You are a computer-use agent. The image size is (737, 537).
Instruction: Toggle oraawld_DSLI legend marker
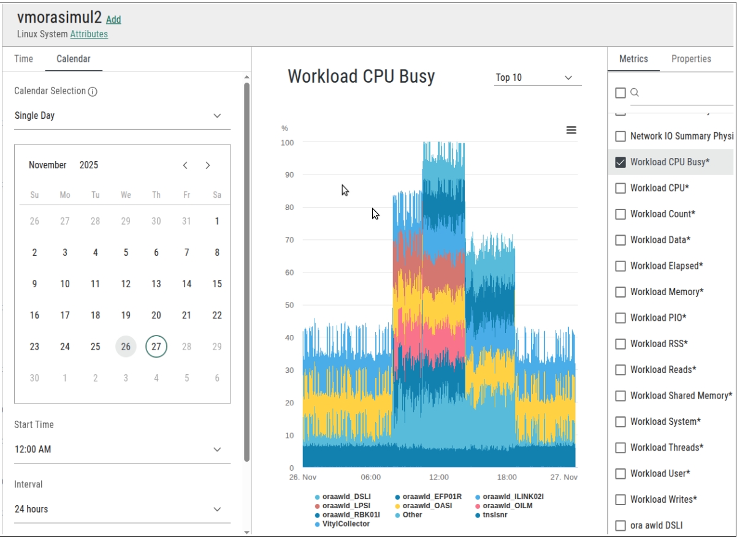(x=317, y=497)
